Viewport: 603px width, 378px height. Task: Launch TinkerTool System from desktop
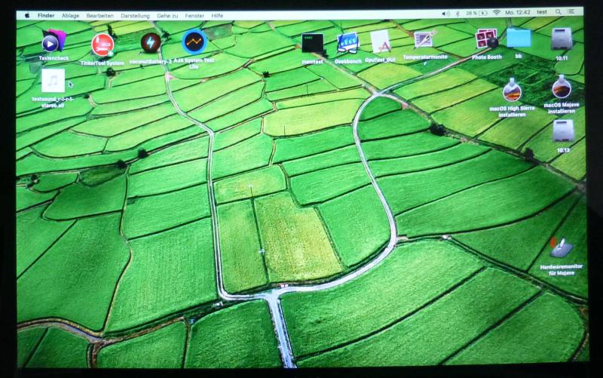[103, 45]
